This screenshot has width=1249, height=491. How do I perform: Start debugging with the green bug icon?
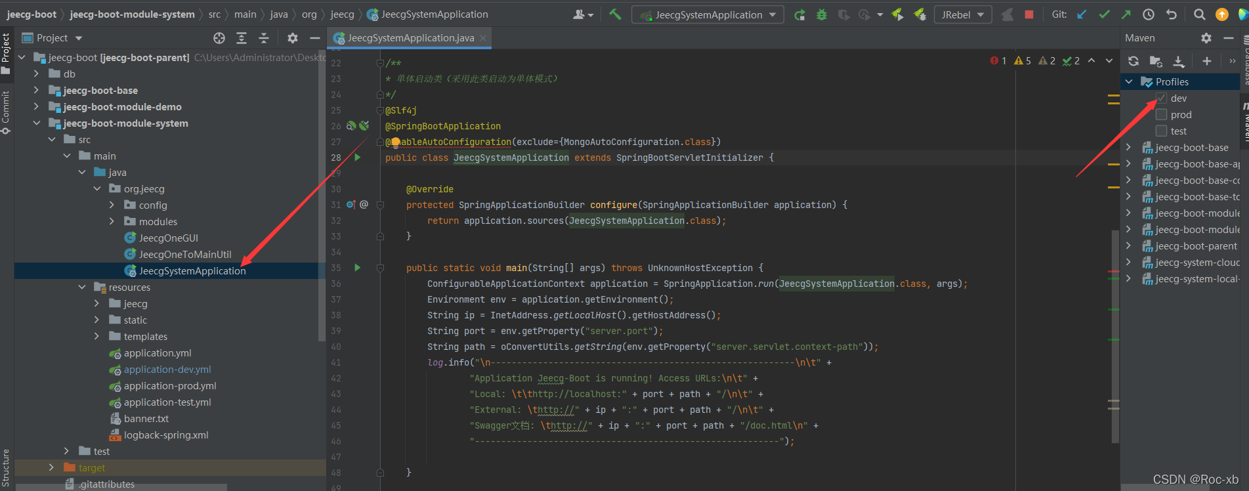click(822, 14)
